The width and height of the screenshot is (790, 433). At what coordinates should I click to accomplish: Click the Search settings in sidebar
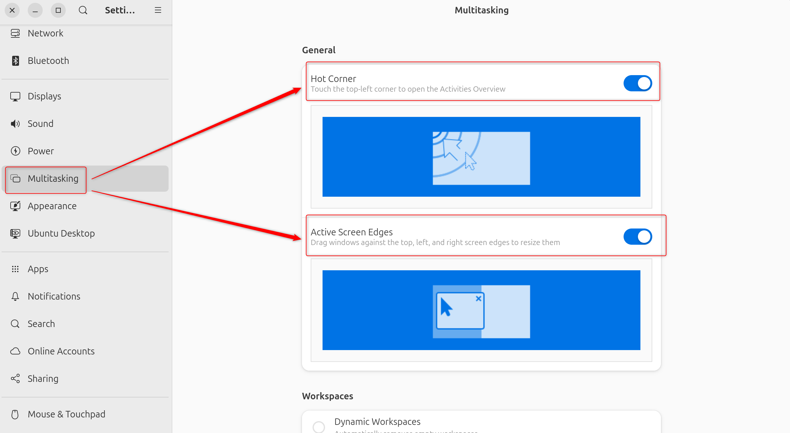click(x=41, y=323)
